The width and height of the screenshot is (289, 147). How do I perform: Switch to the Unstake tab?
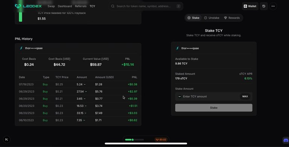[x=211, y=18]
